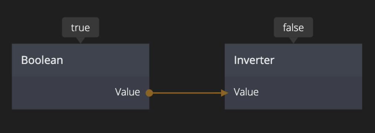Click the empty body area left of Boolean's Value

pos(62,93)
